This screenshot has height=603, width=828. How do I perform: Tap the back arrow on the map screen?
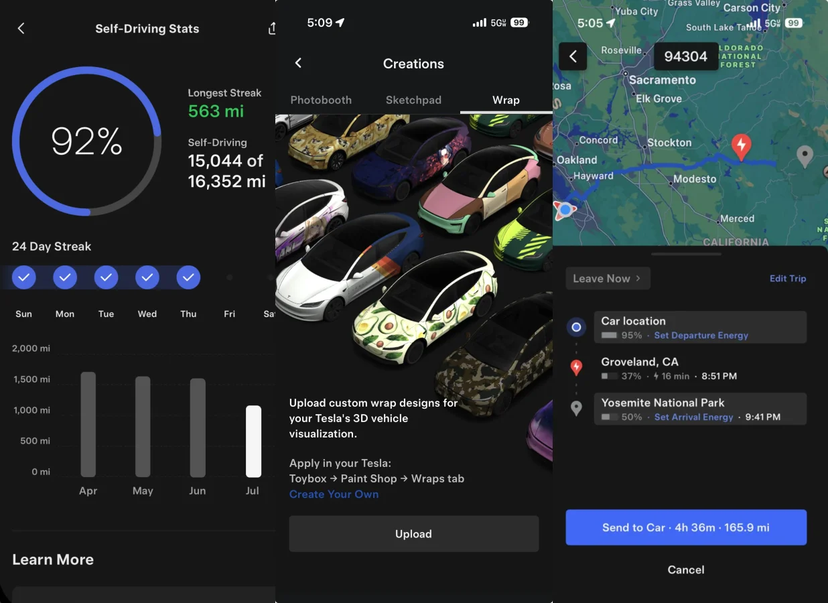coord(573,57)
